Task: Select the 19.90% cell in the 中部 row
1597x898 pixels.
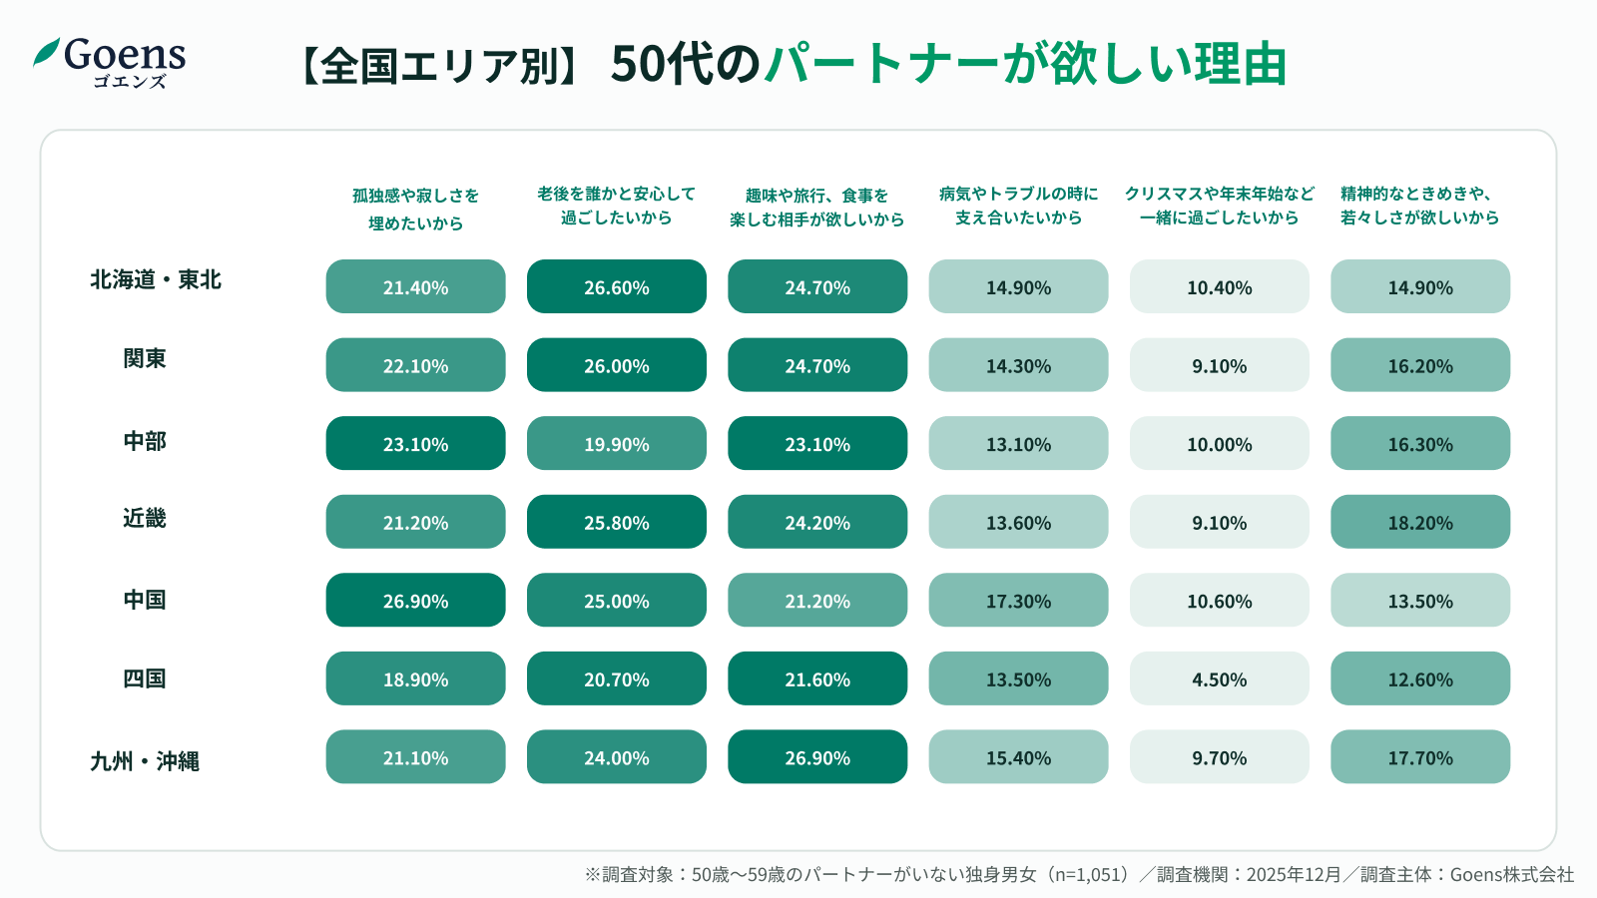Action: 617,444
